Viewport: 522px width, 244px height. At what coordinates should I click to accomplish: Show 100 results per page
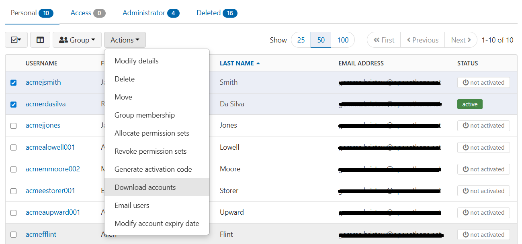coord(343,39)
